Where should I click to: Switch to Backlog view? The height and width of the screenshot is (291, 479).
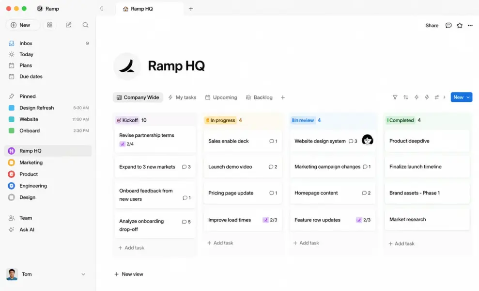(x=259, y=97)
